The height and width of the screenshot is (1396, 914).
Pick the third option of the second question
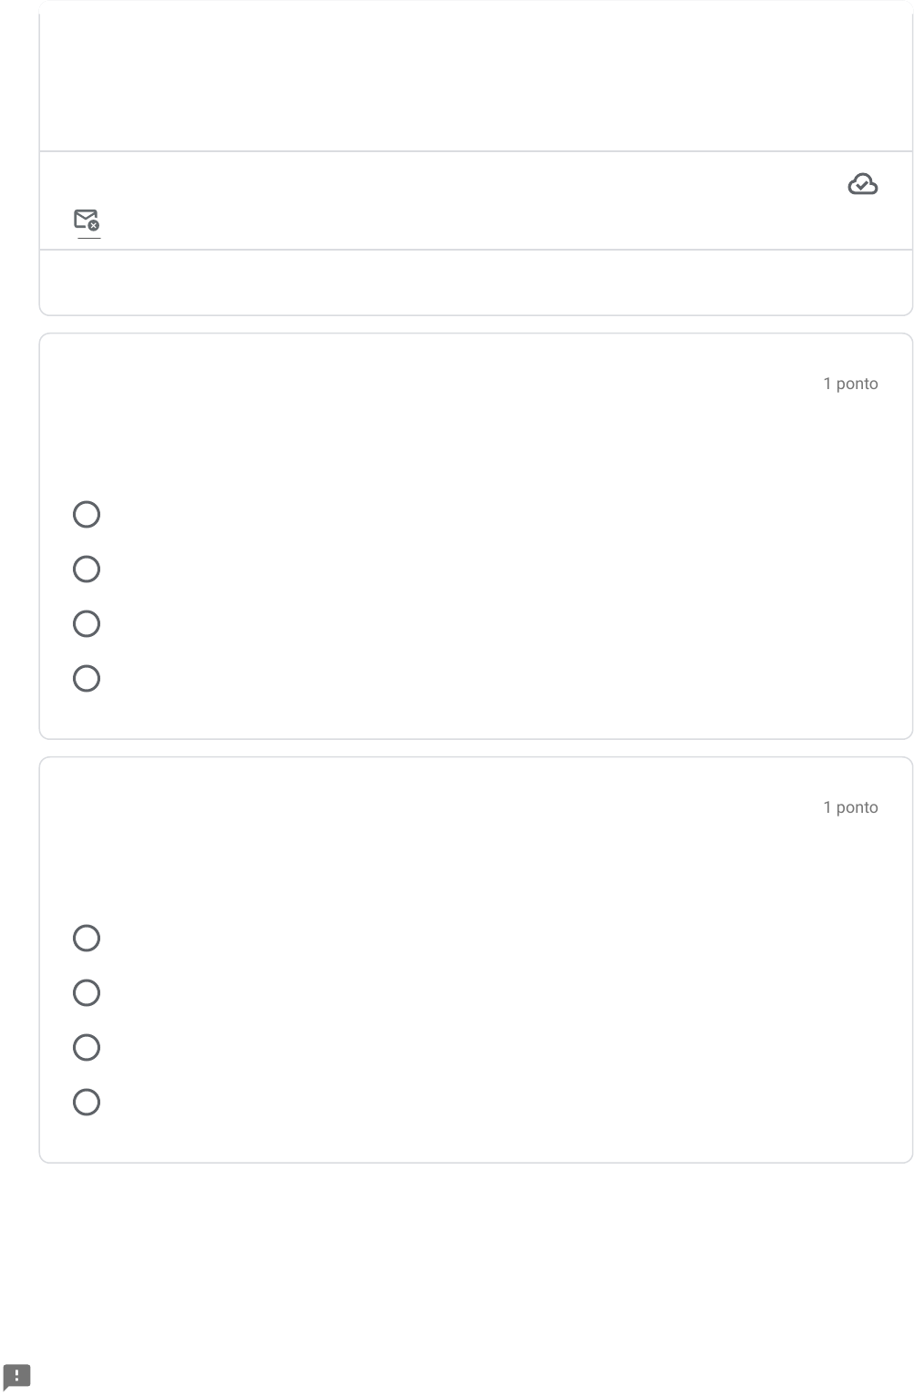(x=87, y=1048)
